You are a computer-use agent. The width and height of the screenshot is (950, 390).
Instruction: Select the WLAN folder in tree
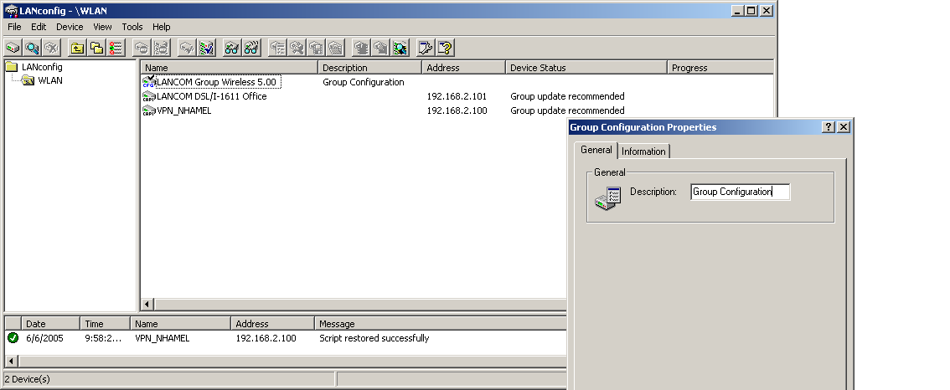(49, 80)
